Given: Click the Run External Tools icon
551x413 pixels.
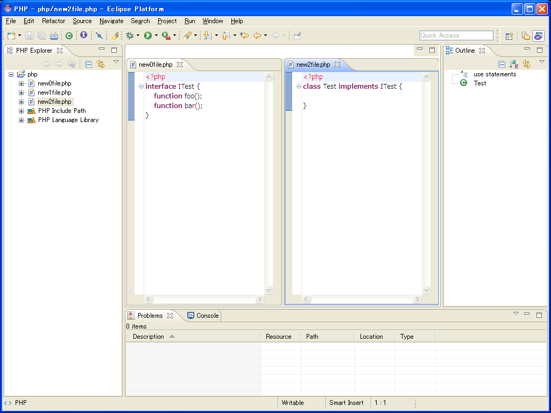Looking at the screenshot, I should (166, 35).
